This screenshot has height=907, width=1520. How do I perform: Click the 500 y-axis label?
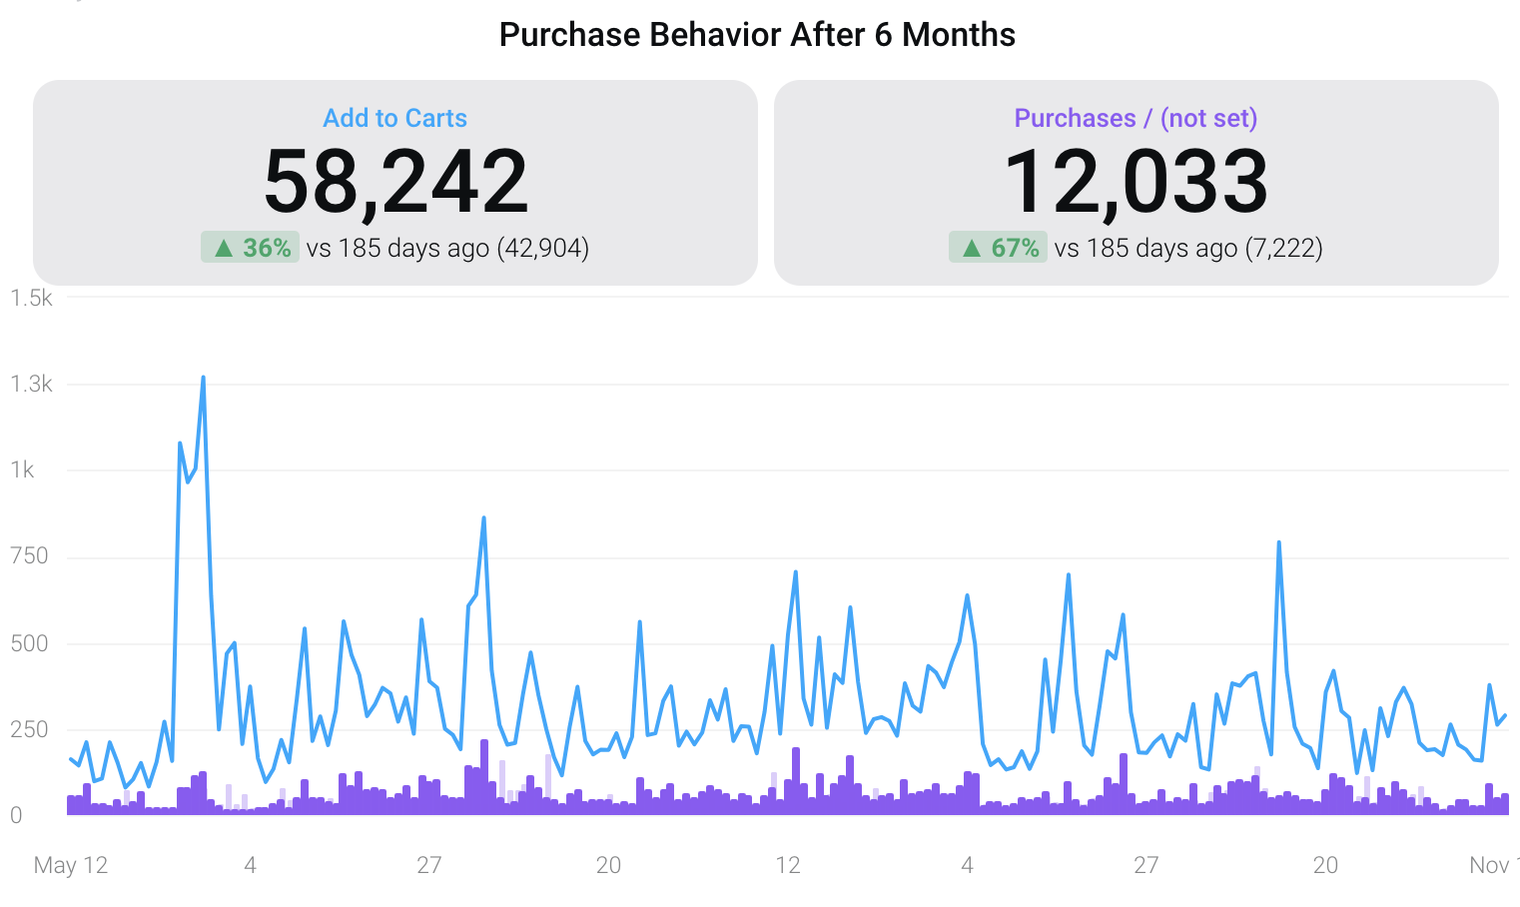(x=29, y=642)
